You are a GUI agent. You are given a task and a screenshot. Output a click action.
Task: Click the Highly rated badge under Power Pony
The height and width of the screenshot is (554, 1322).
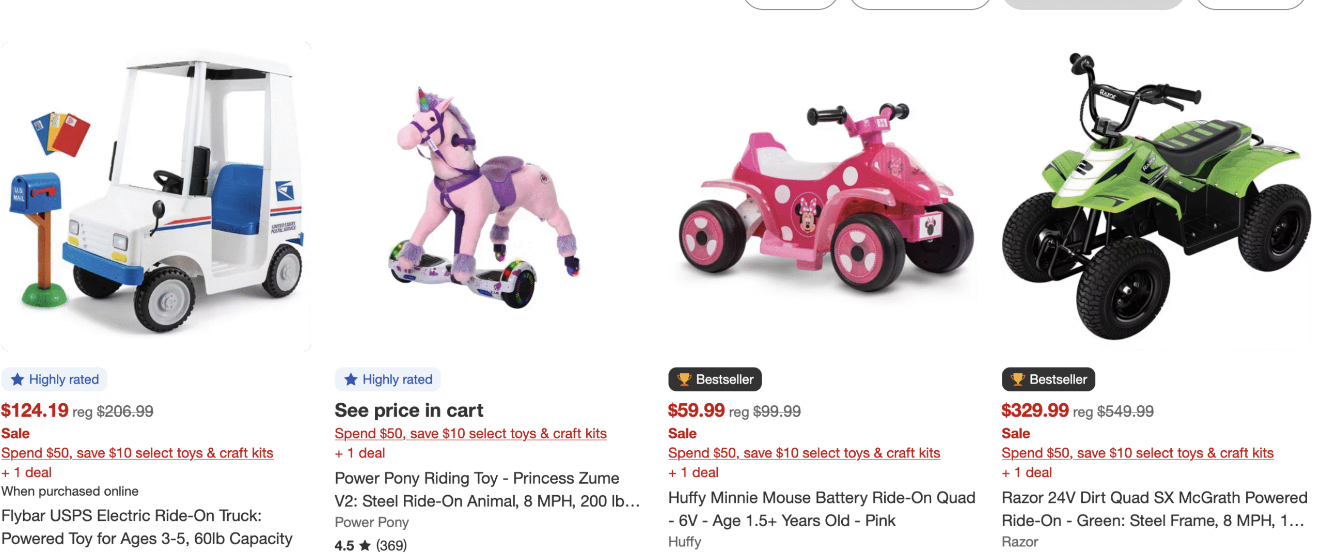pyautogui.click(x=388, y=379)
